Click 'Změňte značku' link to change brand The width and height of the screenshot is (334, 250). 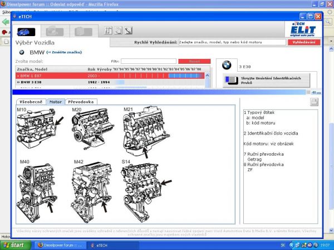(x=64, y=52)
